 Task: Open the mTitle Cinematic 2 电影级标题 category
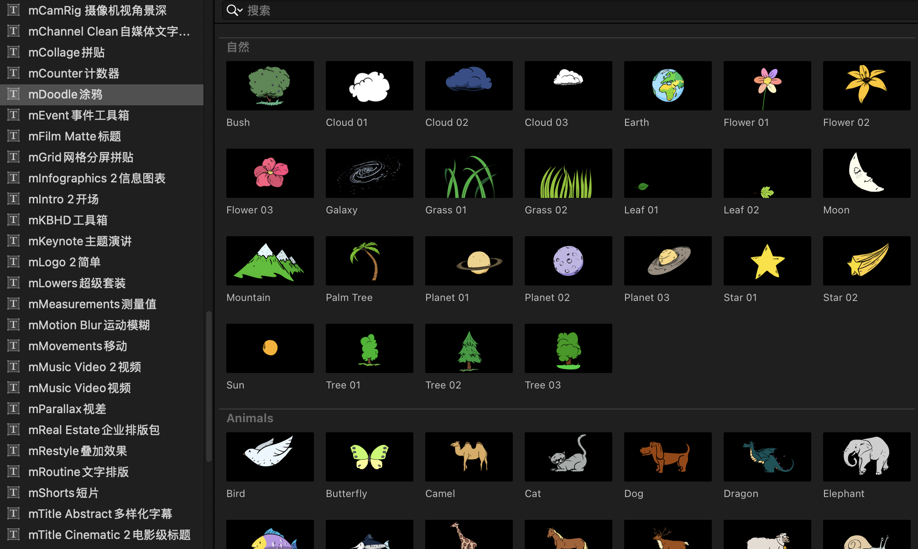pos(102,534)
